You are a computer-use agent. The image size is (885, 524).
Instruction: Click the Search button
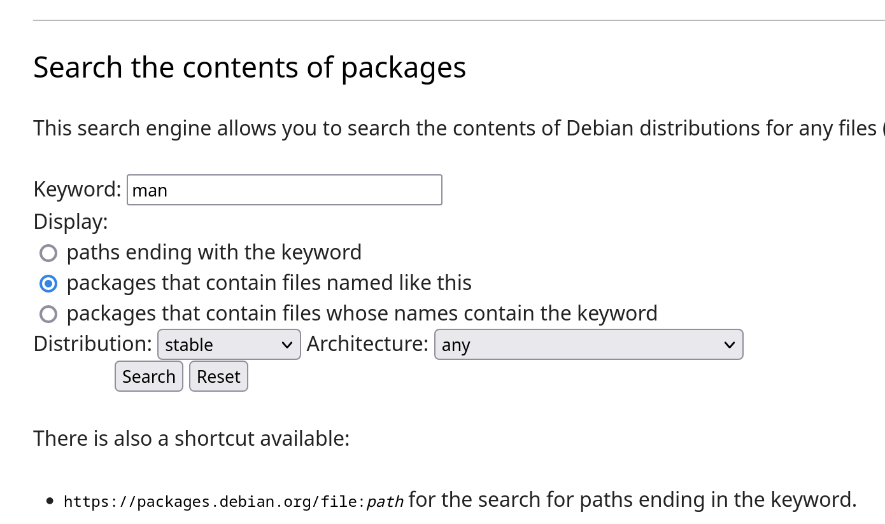tap(149, 376)
